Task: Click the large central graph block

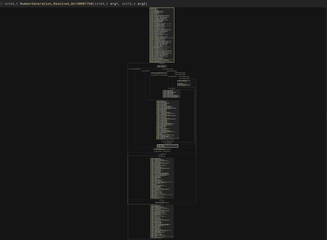Action: point(168,120)
